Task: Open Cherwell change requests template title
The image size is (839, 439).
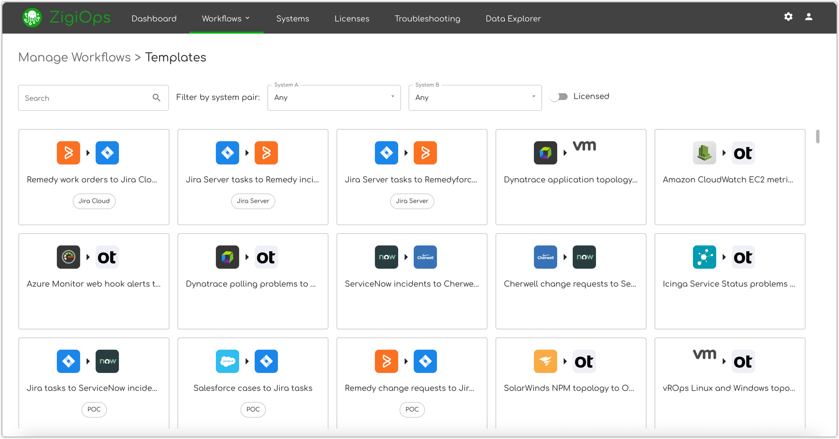Action: 570,284
